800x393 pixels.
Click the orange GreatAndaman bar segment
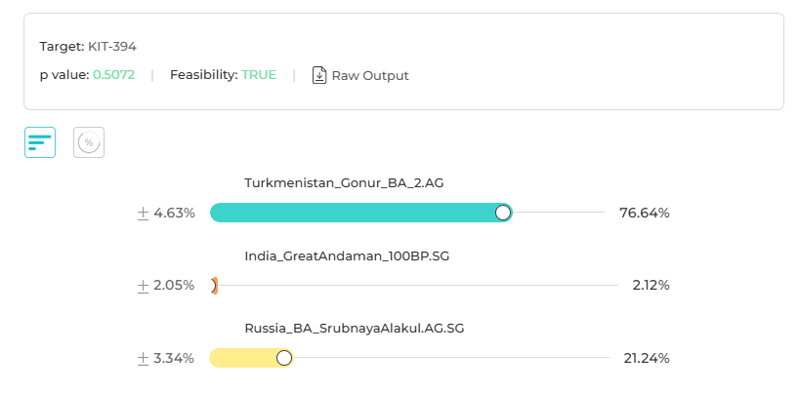pyautogui.click(x=215, y=286)
